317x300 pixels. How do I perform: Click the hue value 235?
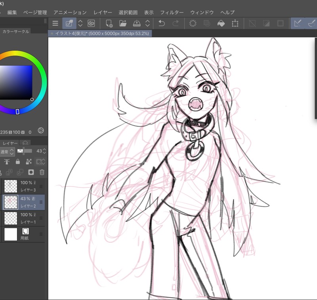click(4, 132)
